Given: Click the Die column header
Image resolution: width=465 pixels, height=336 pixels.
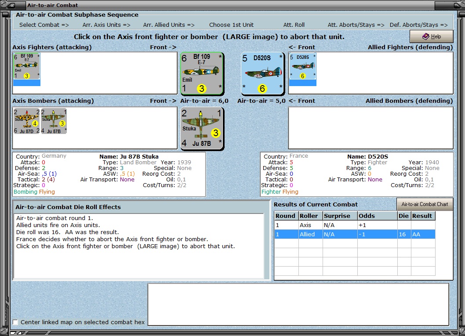Looking at the screenshot, I should coord(404,216).
